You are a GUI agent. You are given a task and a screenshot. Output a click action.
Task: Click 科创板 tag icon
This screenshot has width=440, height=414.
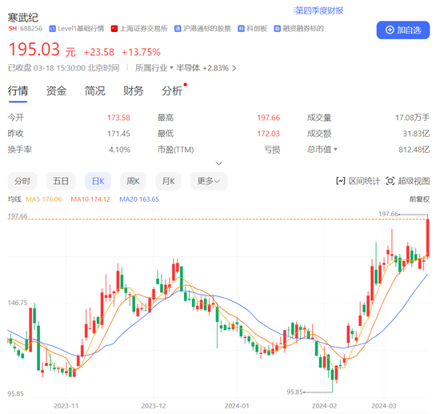[x=241, y=29]
